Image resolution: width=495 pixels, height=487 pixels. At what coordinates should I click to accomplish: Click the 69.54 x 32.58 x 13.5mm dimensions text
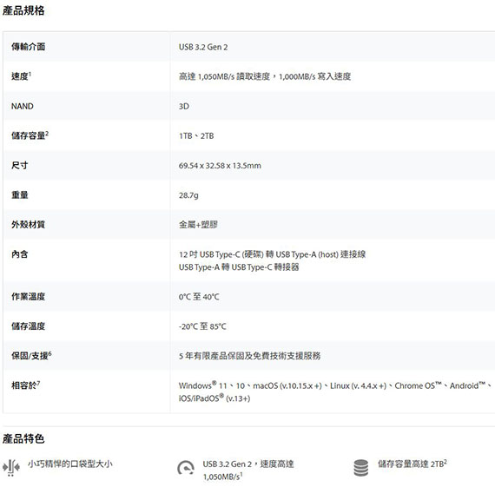pos(220,166)
